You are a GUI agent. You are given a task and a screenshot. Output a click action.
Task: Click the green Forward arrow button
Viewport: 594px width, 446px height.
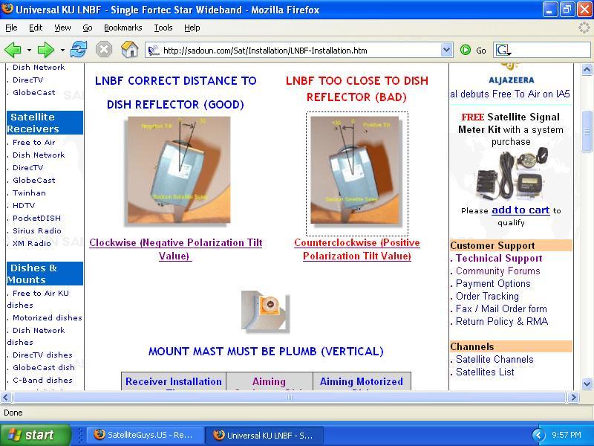pos(46,50)
